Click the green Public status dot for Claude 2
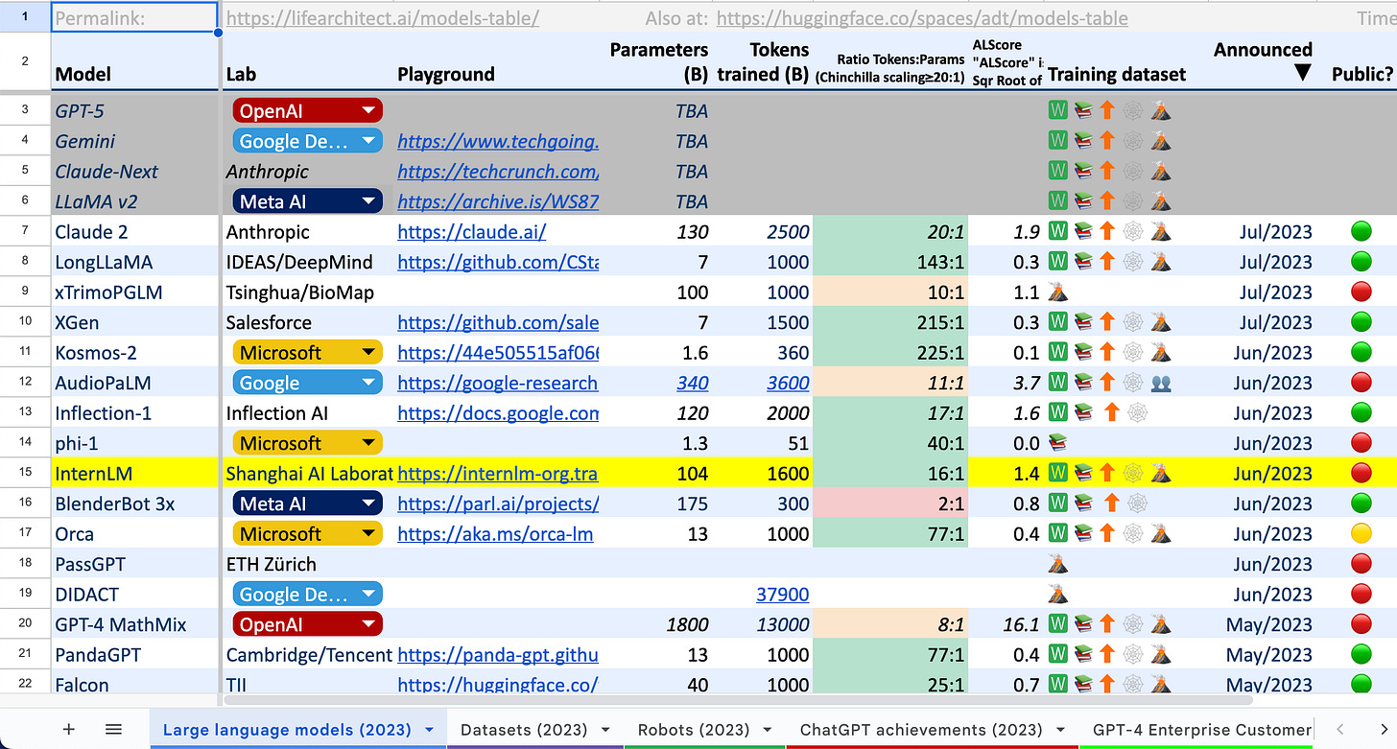Screen dimensions: 1397x749 (x=1361, y=231)
